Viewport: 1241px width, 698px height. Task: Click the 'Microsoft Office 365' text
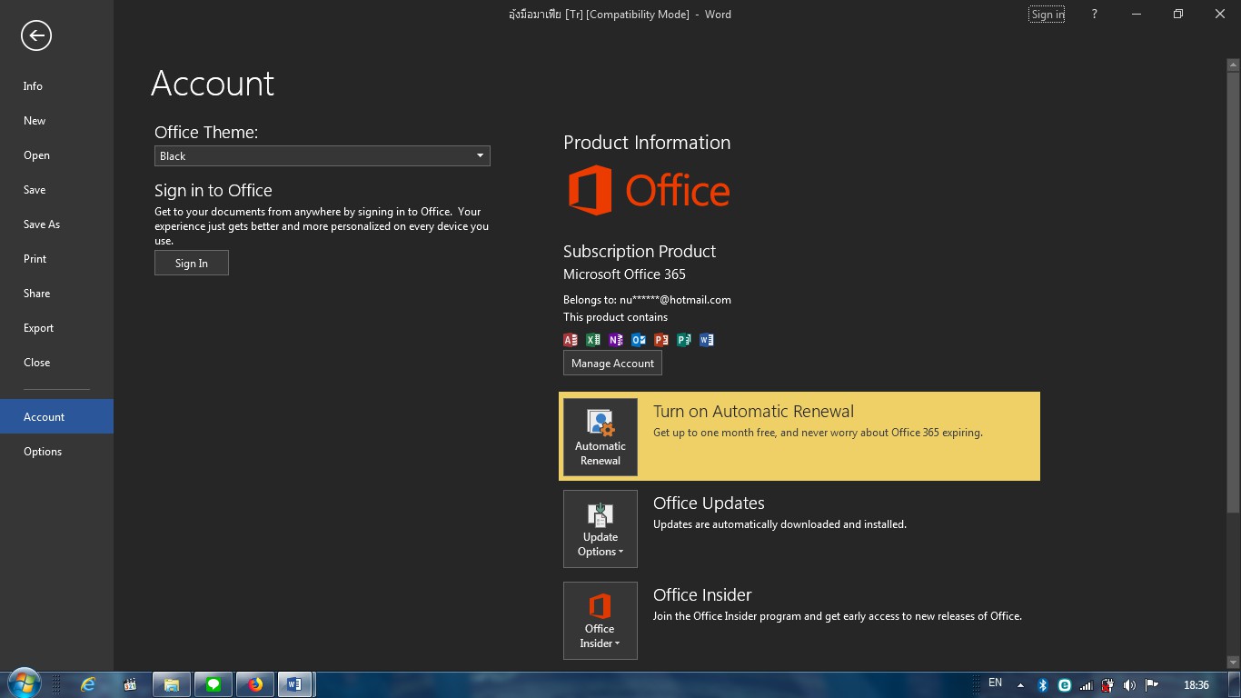click(624, 274)
